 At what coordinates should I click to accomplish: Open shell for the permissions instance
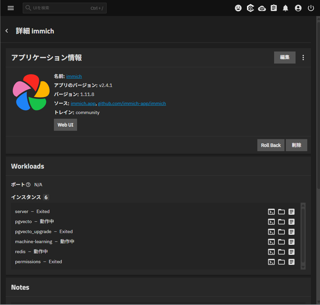tap(271, 262)
